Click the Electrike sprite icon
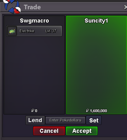The image size is (127, 140). coord(12,31)
